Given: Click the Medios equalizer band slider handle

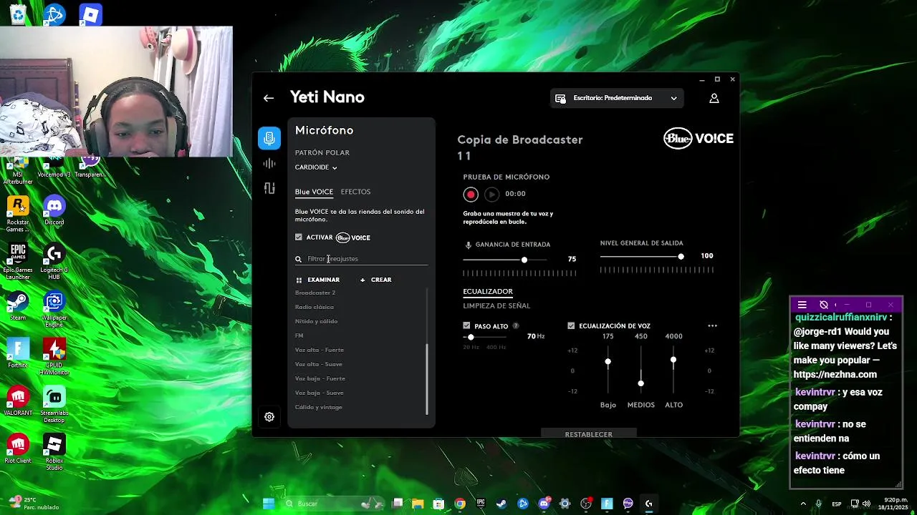Looking at the screenshot, I should tap(641, 383).
